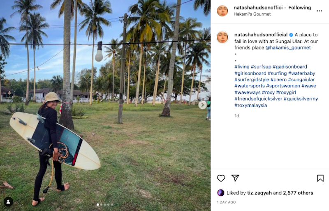Open the #surfing hashtag
The height and width of the screenshot is (211, 329).
tap(277, 73)
